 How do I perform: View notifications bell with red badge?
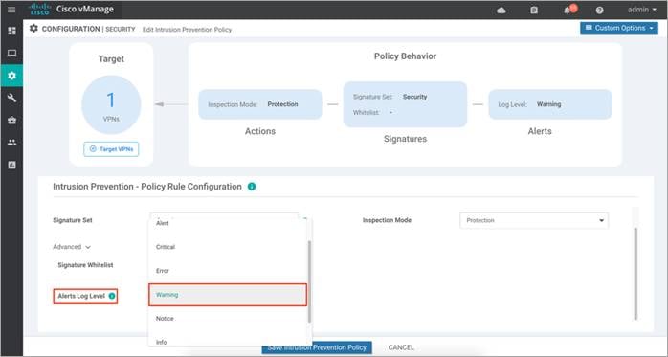[570, 9]
